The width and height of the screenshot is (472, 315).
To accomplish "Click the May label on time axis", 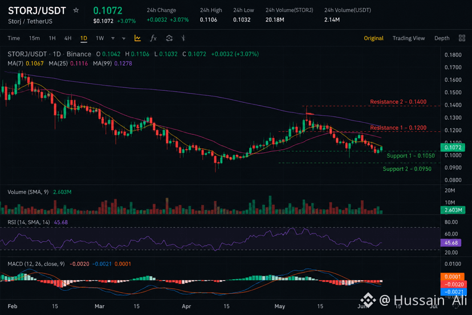I will pos(280,306).
